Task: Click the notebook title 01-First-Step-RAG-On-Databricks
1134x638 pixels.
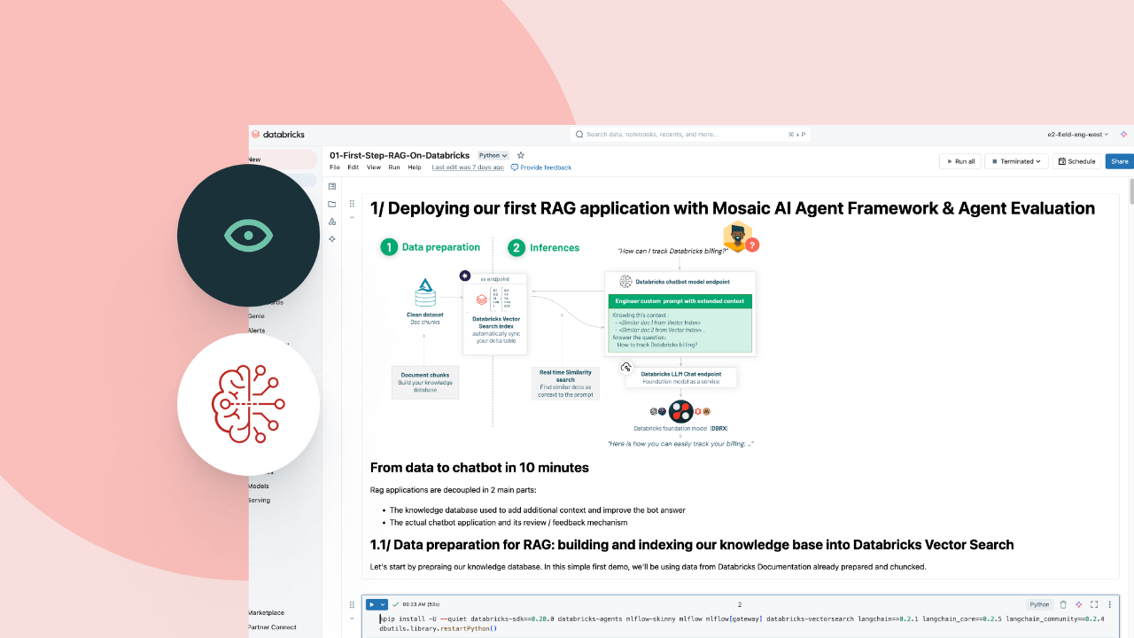Action: coord(400,155)
